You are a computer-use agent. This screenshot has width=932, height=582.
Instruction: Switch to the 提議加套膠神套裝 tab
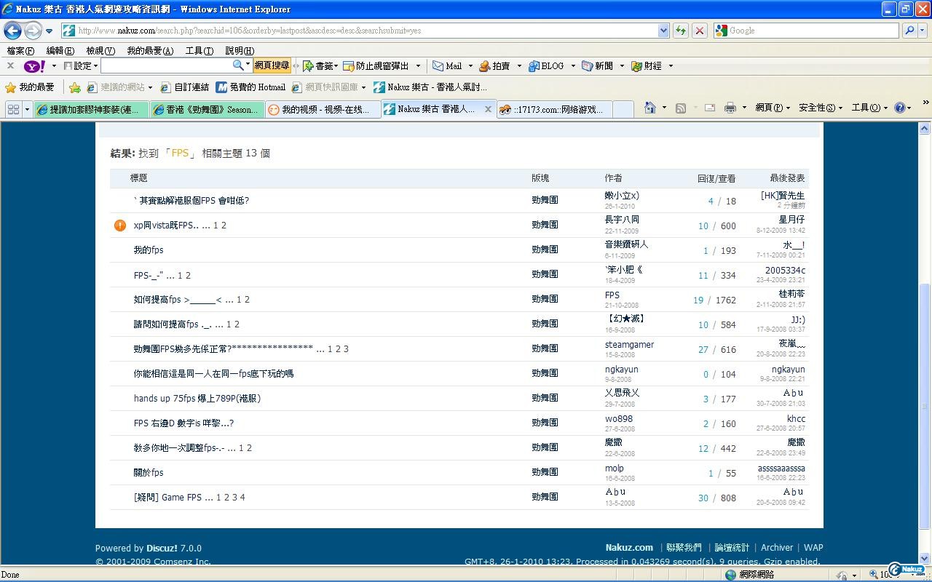coord(91,109)
